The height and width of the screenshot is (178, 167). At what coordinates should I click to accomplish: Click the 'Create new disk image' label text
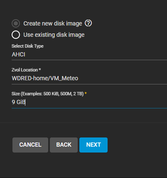(x=53, y=23)
